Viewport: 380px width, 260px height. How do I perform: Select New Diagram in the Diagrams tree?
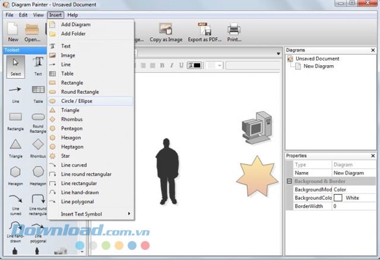click(318, 66)
